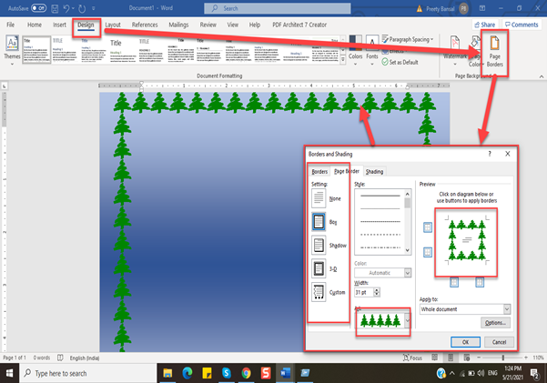Screen dimensions: 547x383
Task: Click the tab selector at ruler corner
Action: click(x=5, y=86)
